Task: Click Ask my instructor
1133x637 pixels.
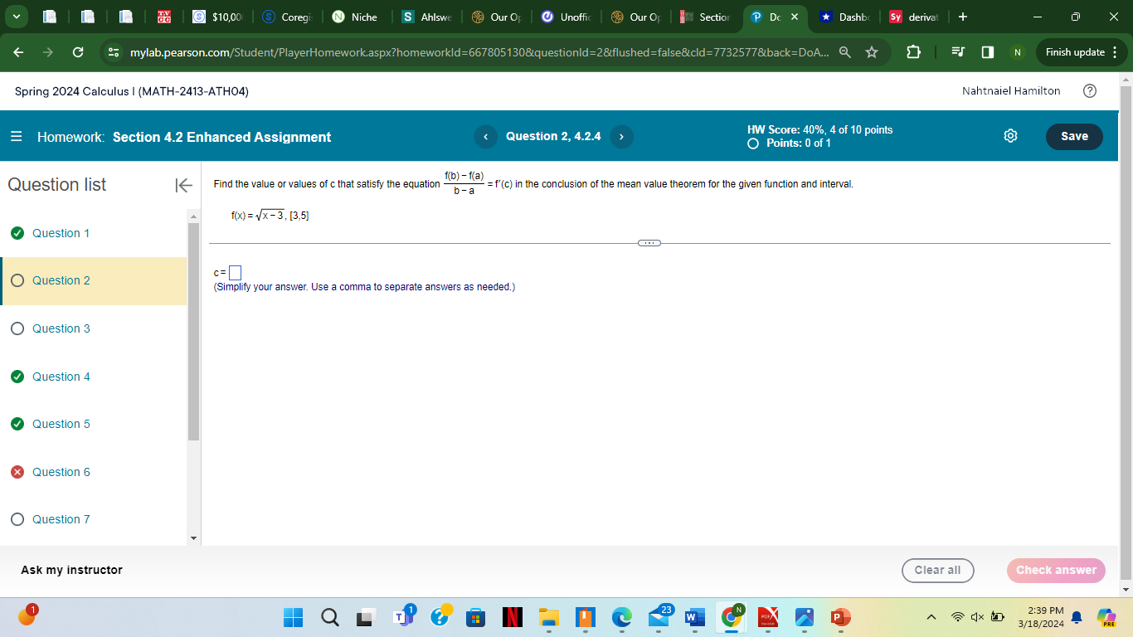Action: (71, 570)
